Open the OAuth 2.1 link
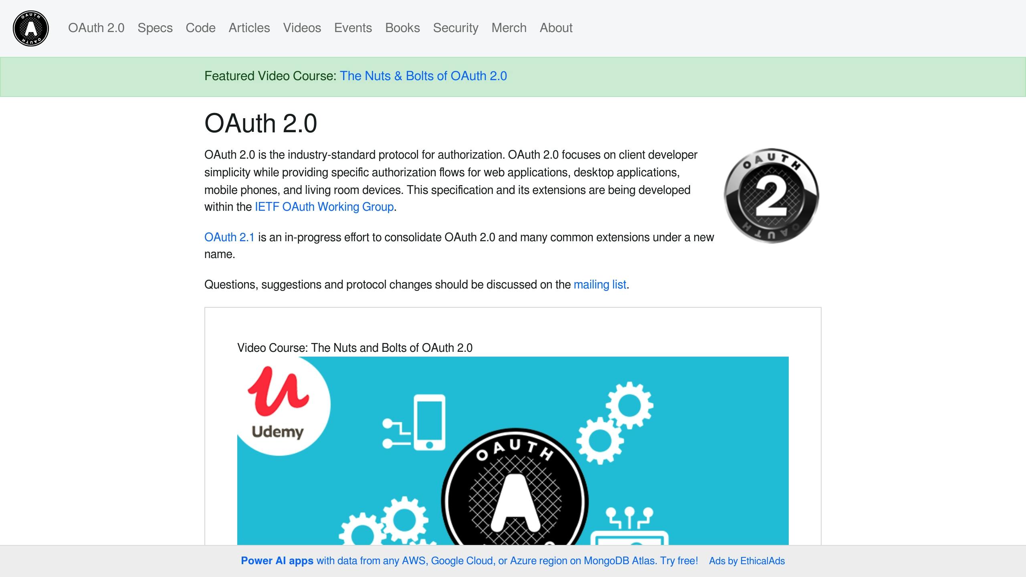 [229, 237]
